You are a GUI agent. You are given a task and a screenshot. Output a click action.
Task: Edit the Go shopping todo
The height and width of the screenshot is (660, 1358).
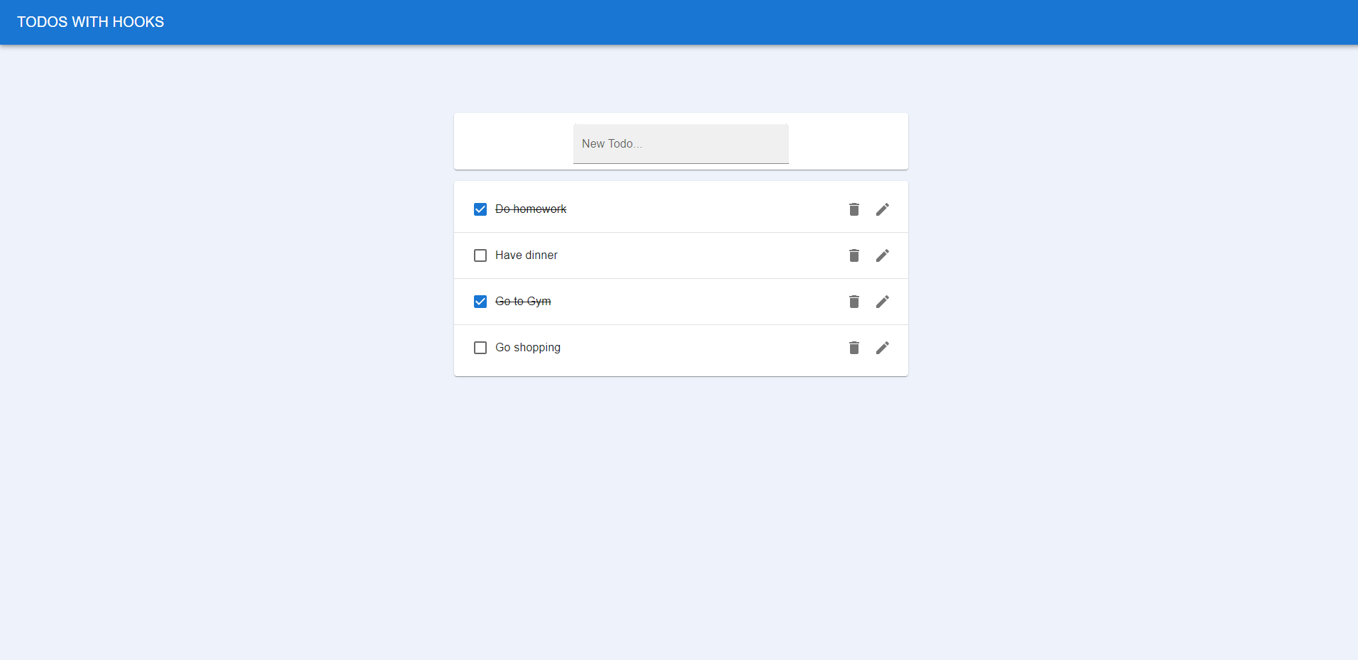click(x=883, y=348)
